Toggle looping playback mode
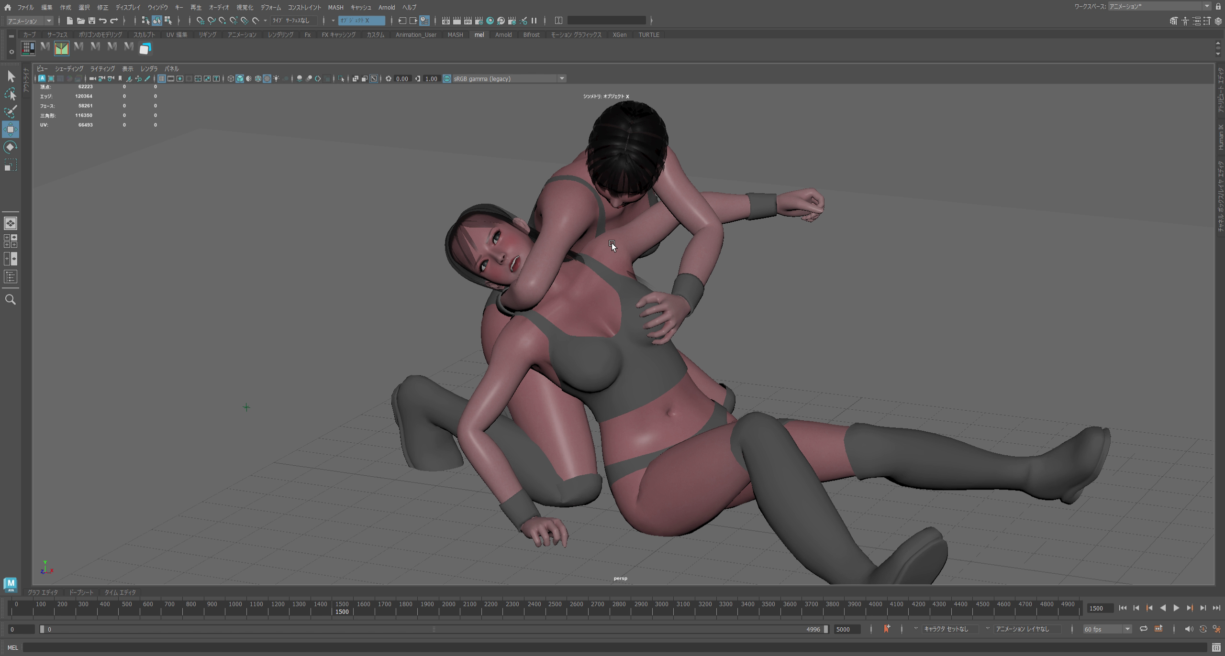 pyautogui.click(x=1143, y=629)
